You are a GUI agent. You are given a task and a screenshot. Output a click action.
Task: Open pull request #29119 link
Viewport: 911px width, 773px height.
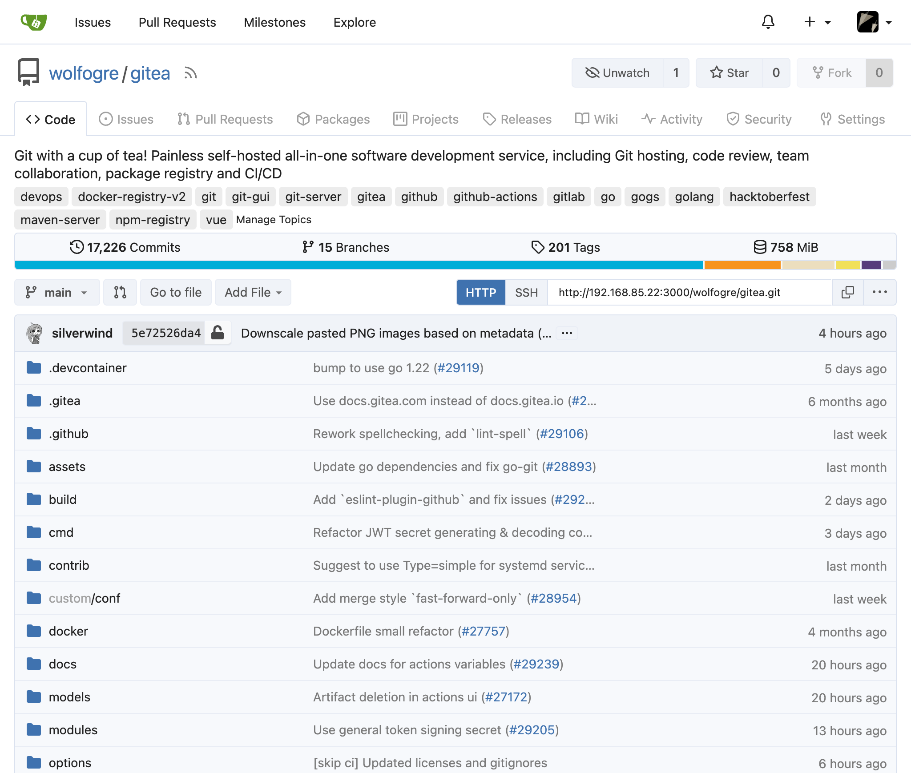(459, 368)
